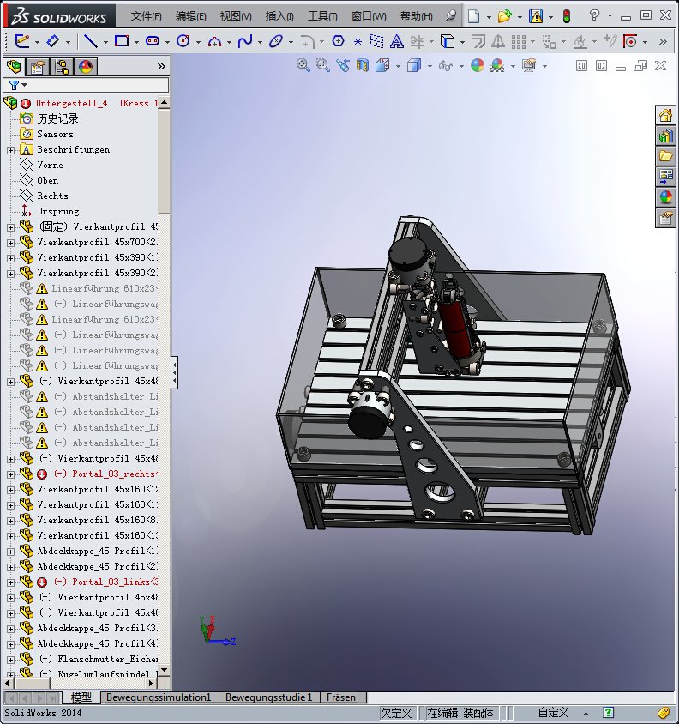Open the status bar help icon
This screenshot has width=679, height=724.
608,713
